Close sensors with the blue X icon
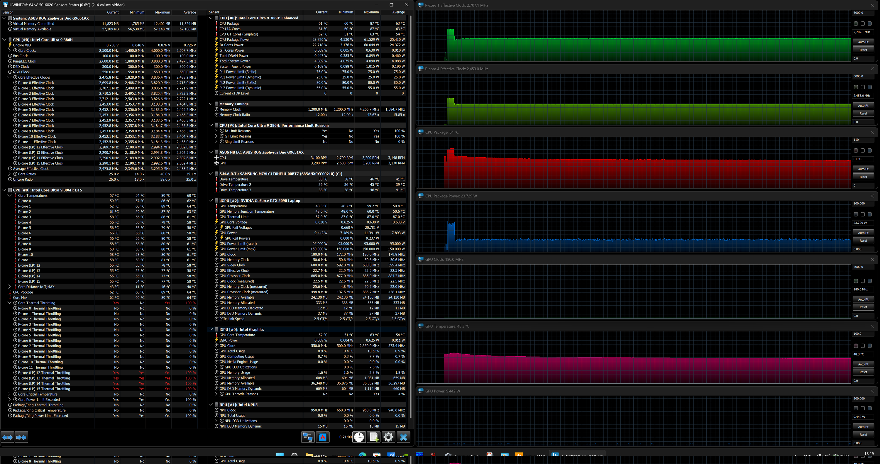 coord(403,437)
